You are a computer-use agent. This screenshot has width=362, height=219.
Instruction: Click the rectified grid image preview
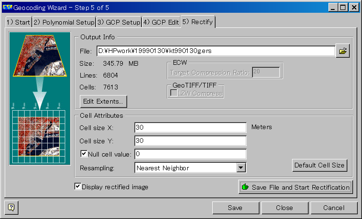click(39, 137)
